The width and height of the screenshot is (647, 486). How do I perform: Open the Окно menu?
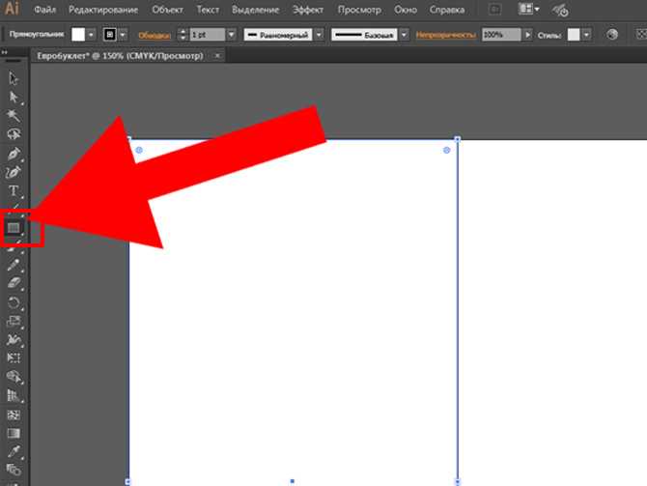point(406,10)
